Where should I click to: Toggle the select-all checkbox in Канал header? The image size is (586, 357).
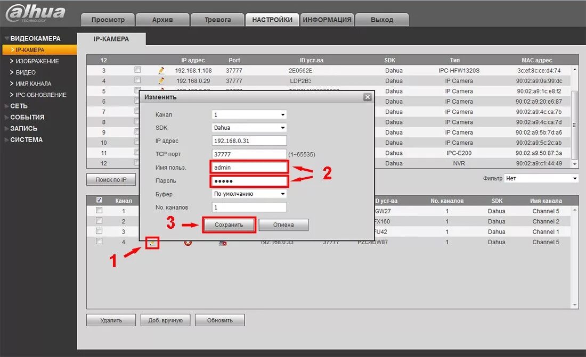[x=99, y=200]
